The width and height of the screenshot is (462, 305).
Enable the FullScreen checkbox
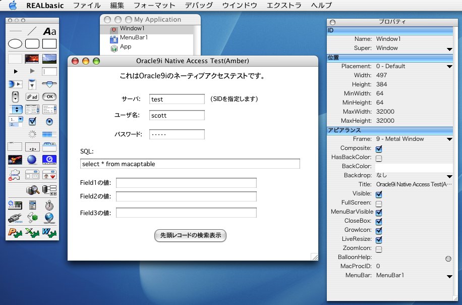coord(379,204)
